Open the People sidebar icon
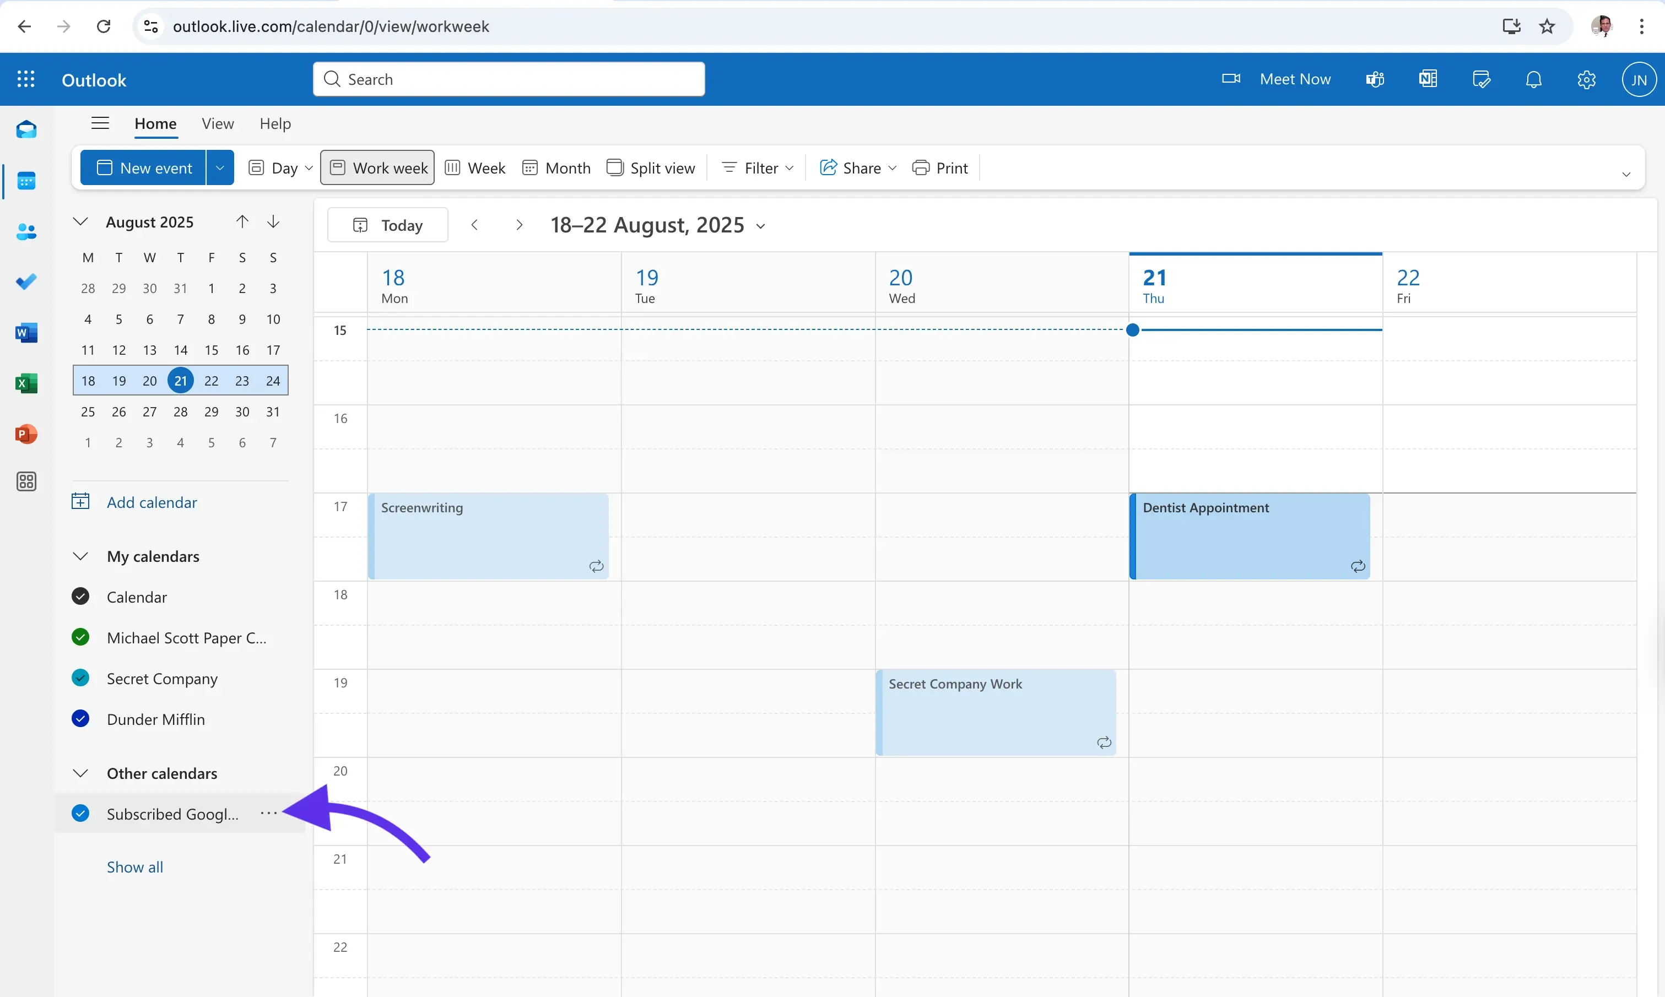 pos(25,232)
